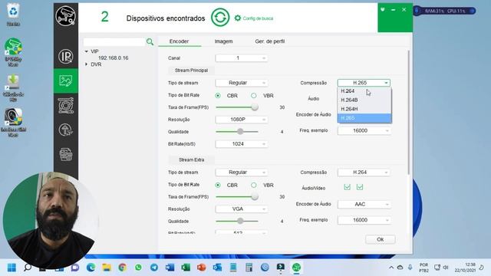Click the camera logo icon at sidebar top
This screenshot has width=491, height=276.
pos(65,15)
